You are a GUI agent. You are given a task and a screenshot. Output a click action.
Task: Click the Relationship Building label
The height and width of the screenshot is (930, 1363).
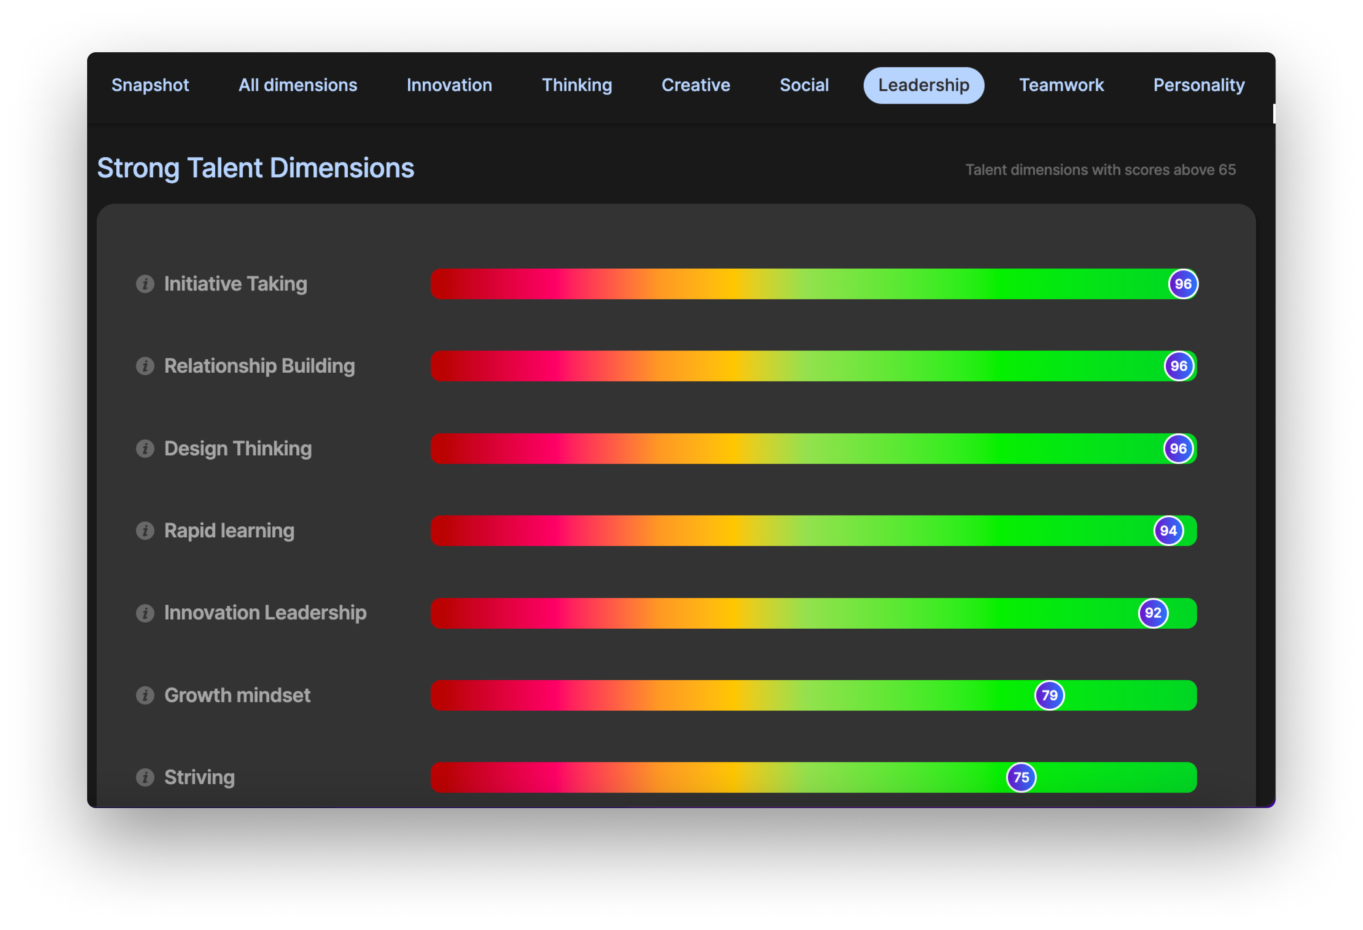click(x=259, y=366)
